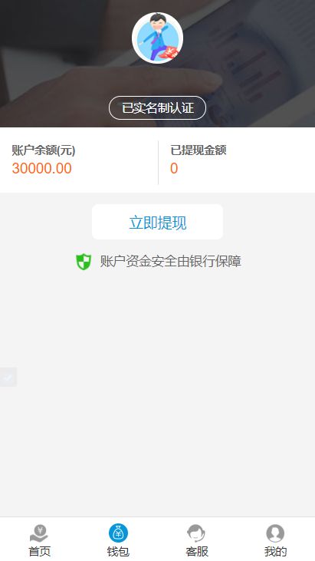
Task: Switch to the 首页 tab label
Action: [x=39, y=551]
